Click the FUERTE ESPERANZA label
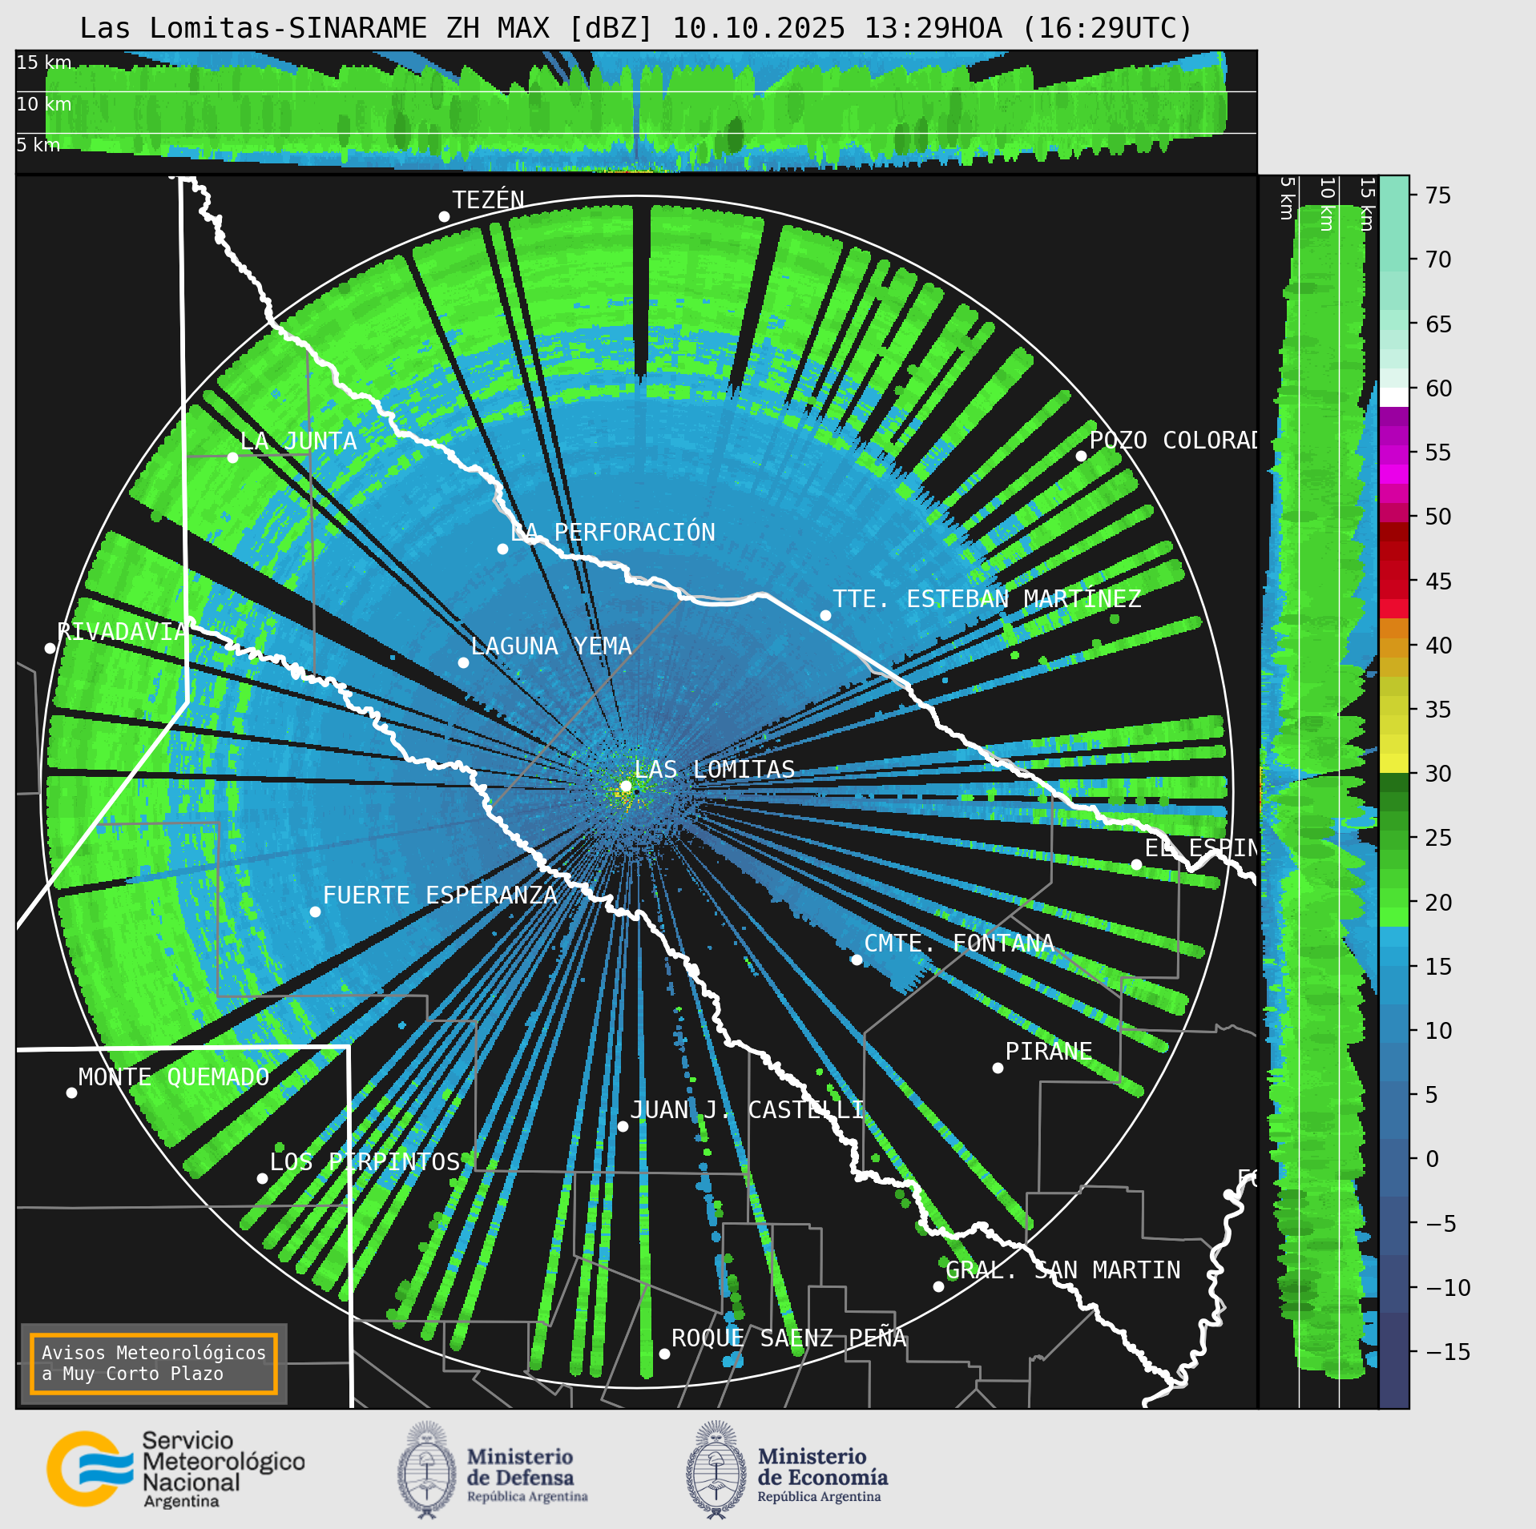The width and height of the screenshot is (1536, 1529). (440, 895)
